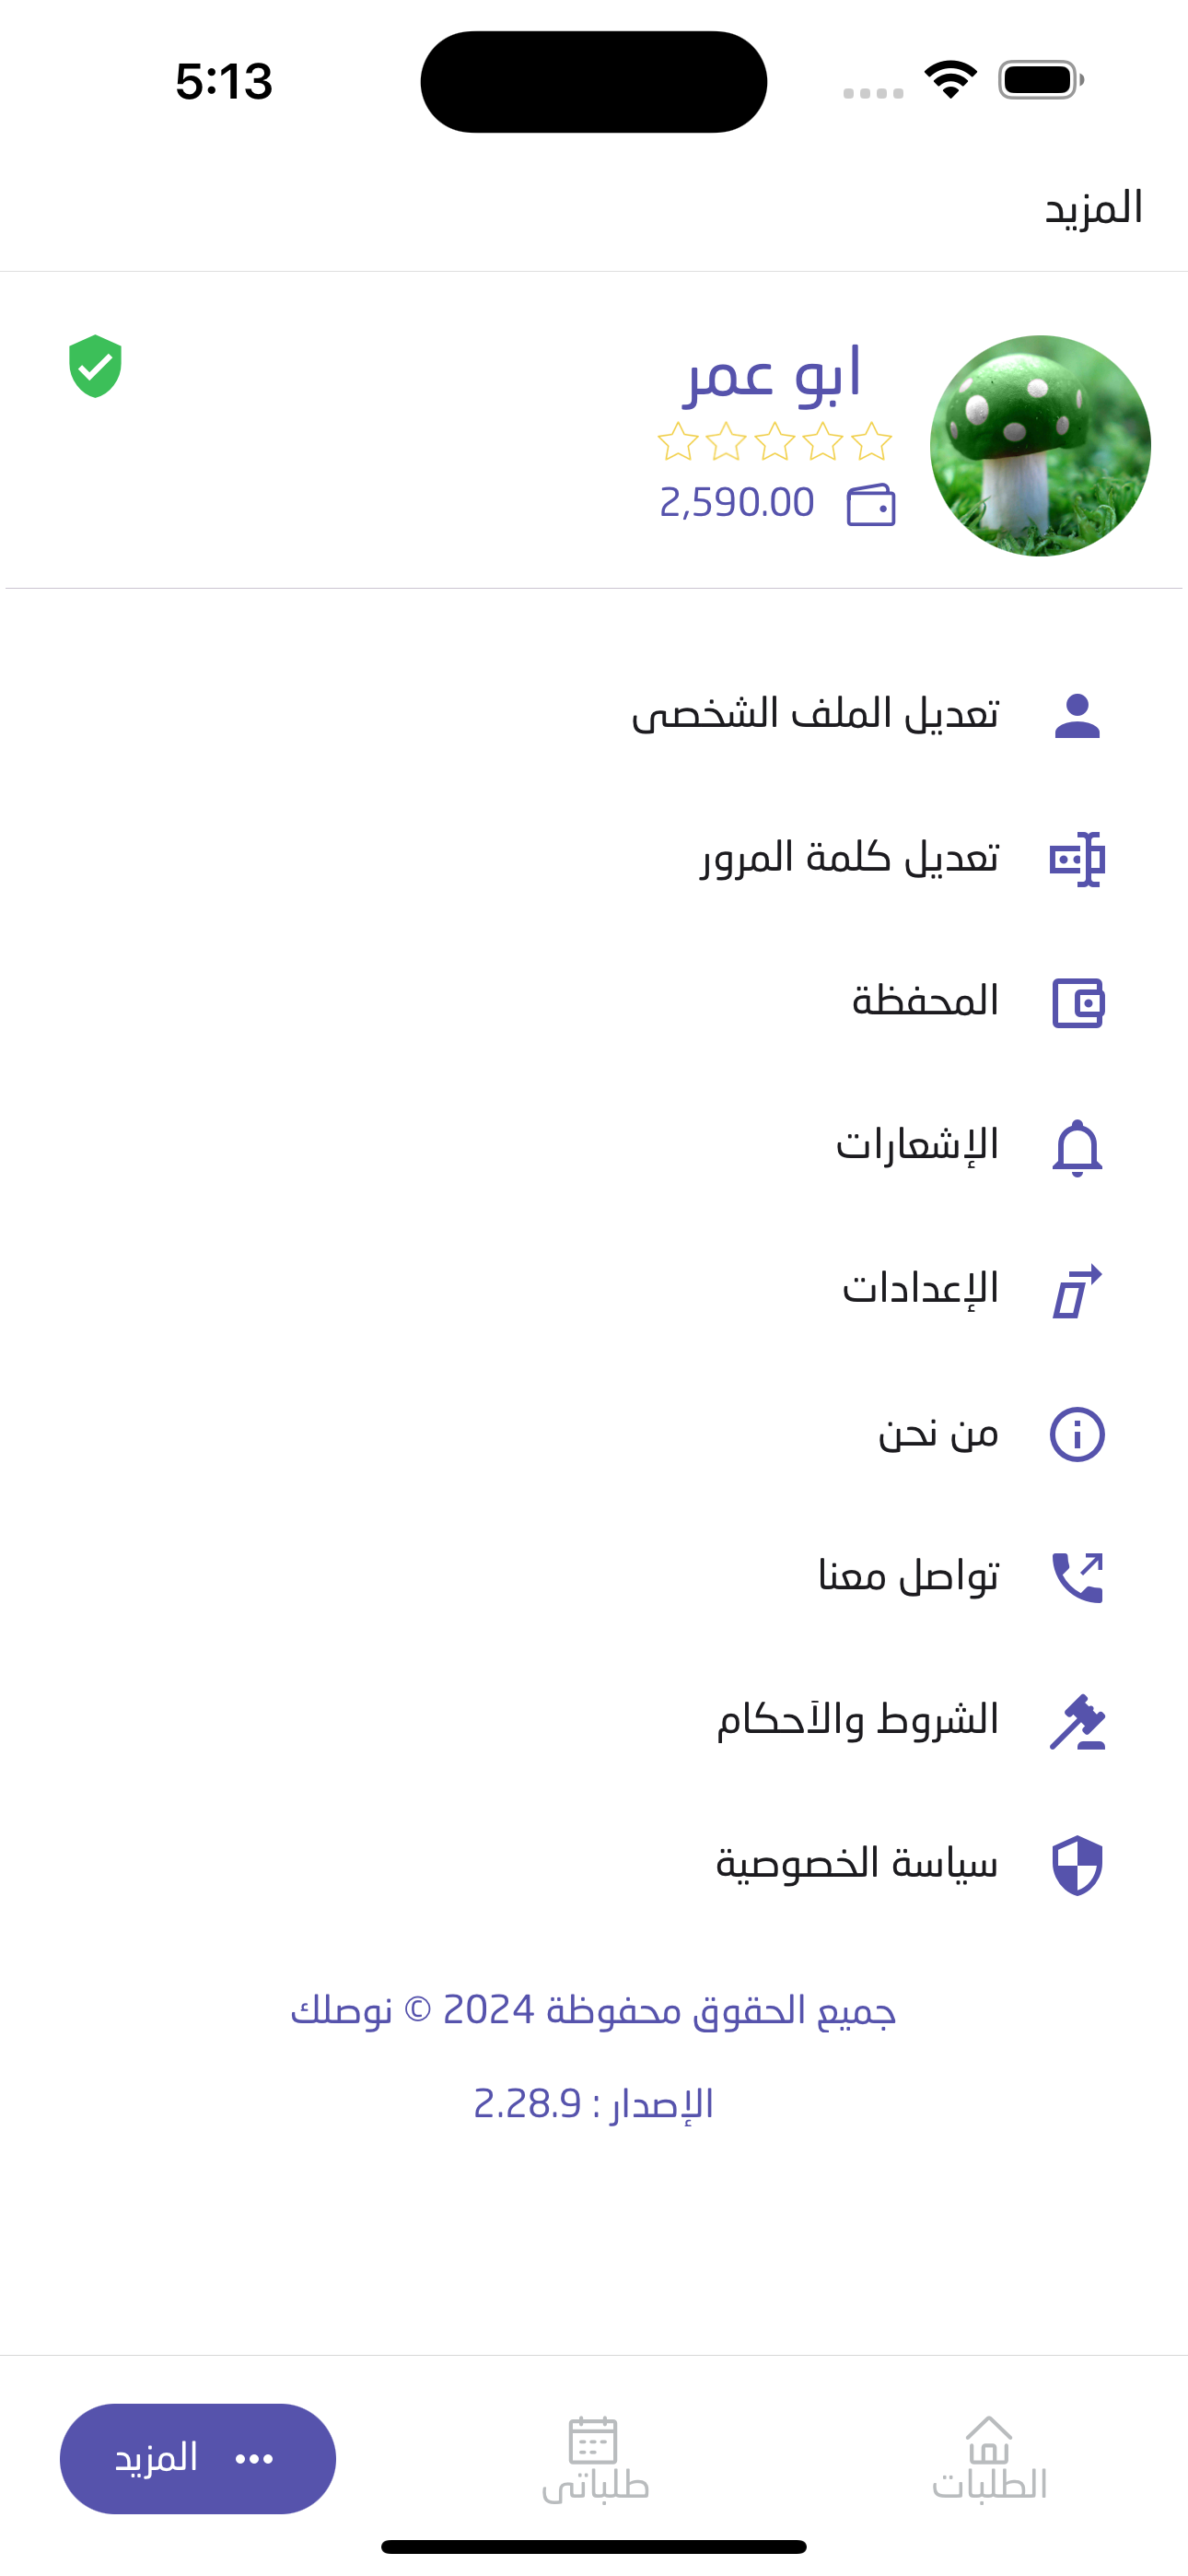The height and width of the screenshot is (2576, 1188).
Task: Tap the settings icon beside الإعدادات
Action: click(1077, 1291)
